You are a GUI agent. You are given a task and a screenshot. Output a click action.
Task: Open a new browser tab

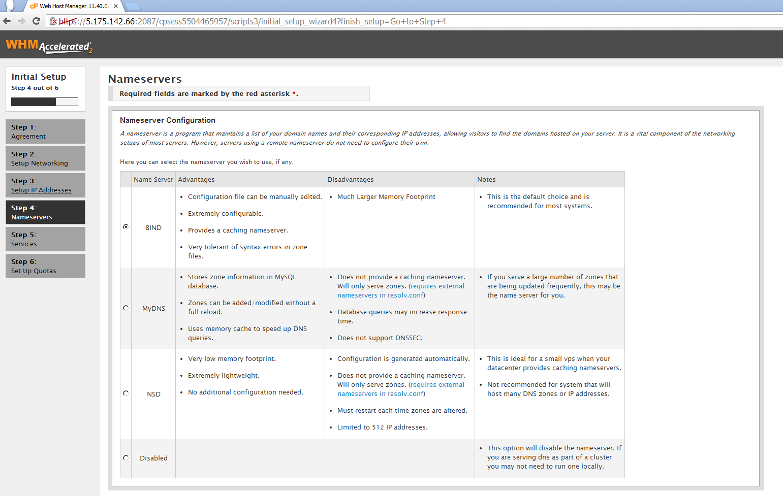[x=132, y=6]
